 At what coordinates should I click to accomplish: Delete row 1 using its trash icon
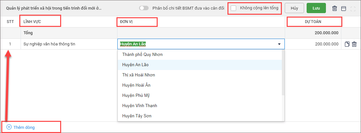354,44
